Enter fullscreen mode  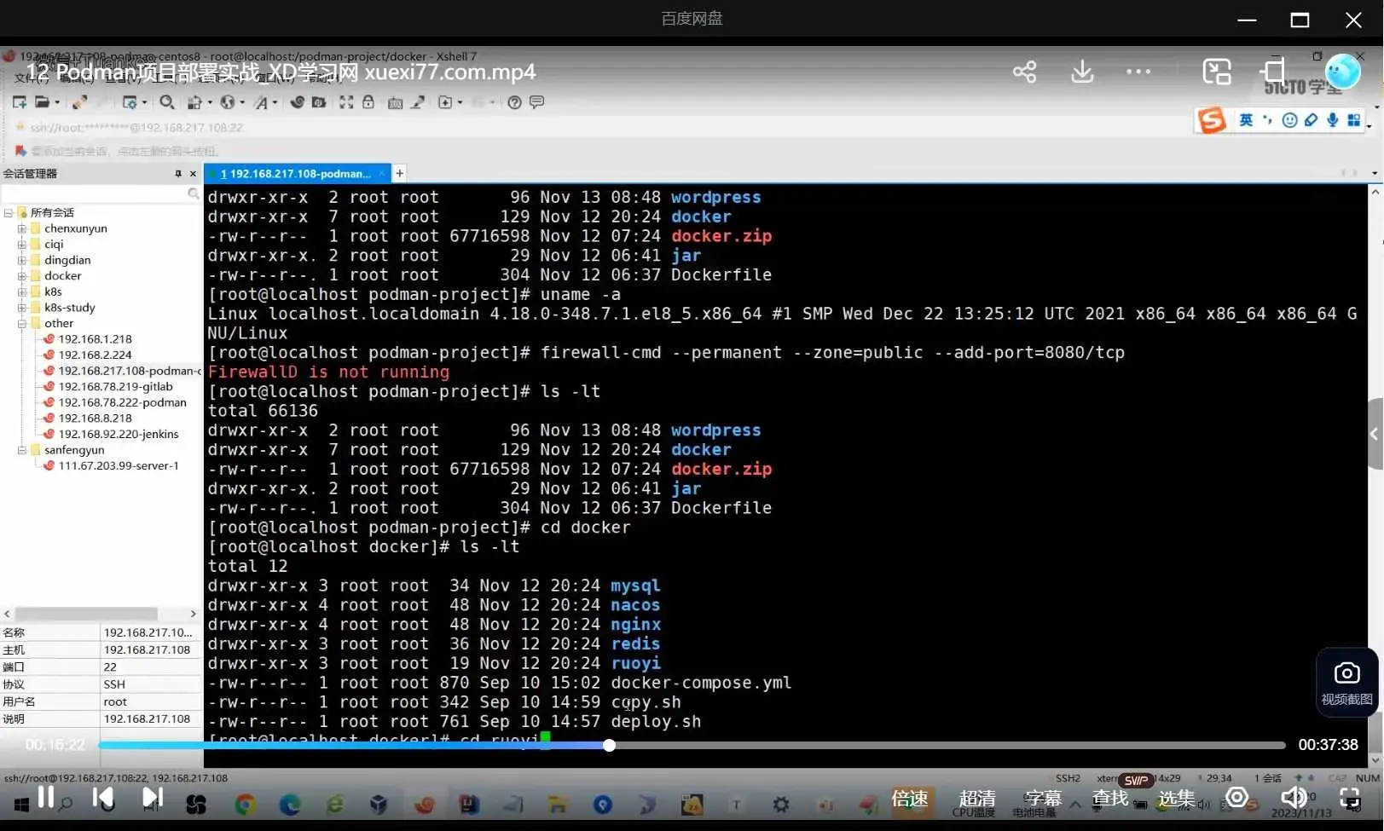(1350, 798)
